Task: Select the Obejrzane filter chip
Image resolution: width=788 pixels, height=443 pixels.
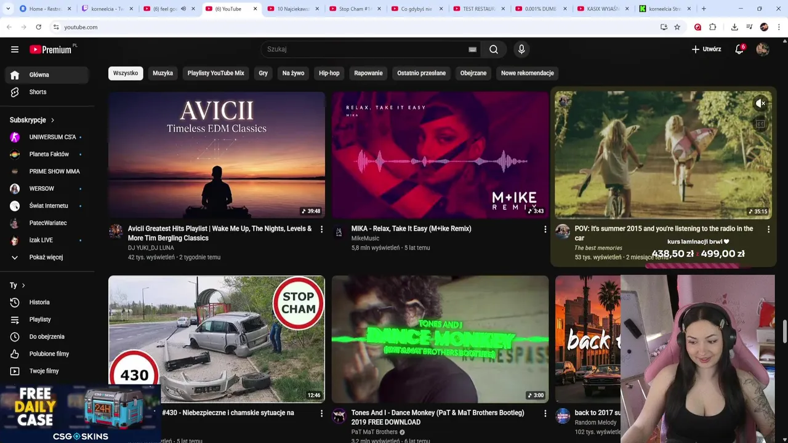Action: click(473, 73)
